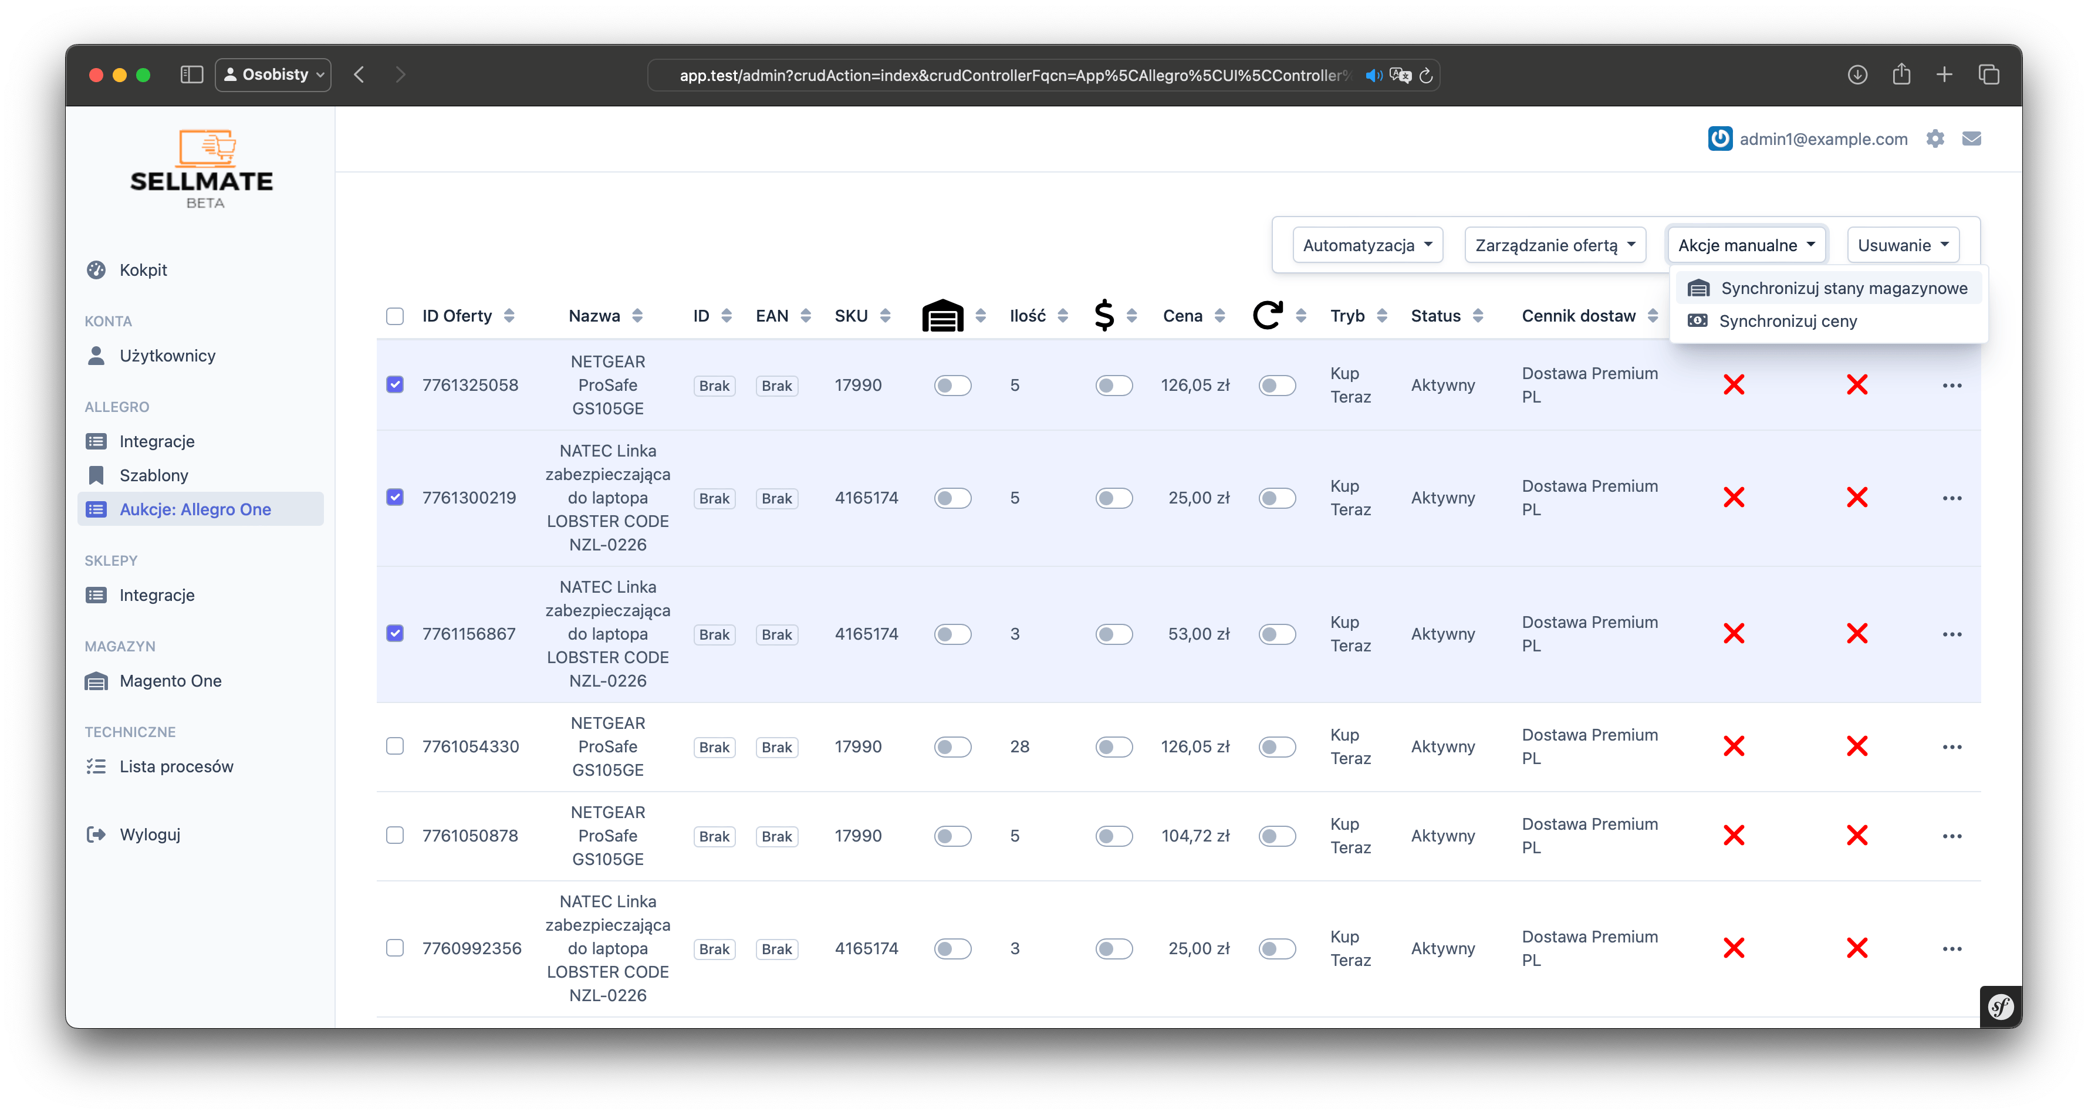
Task: Enable price sync toggle for offer 7761050878
Action: [1114, 836]
